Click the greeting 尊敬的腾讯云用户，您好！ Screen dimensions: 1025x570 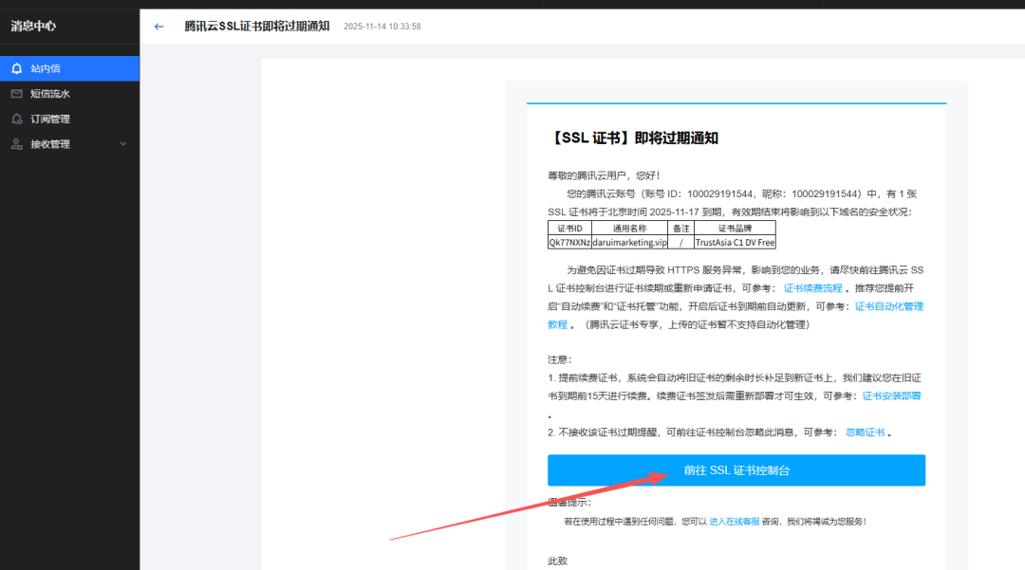606,175
